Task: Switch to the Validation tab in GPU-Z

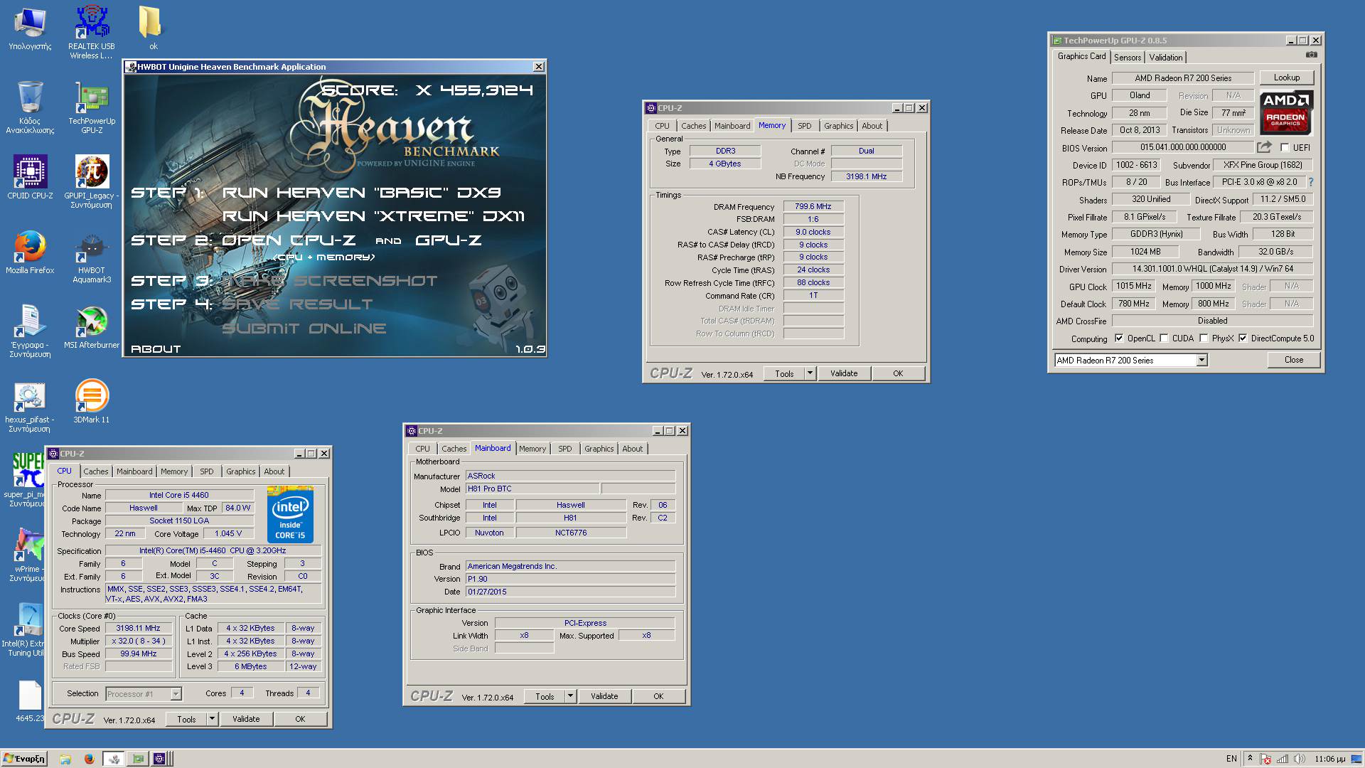Action: 1166,58
